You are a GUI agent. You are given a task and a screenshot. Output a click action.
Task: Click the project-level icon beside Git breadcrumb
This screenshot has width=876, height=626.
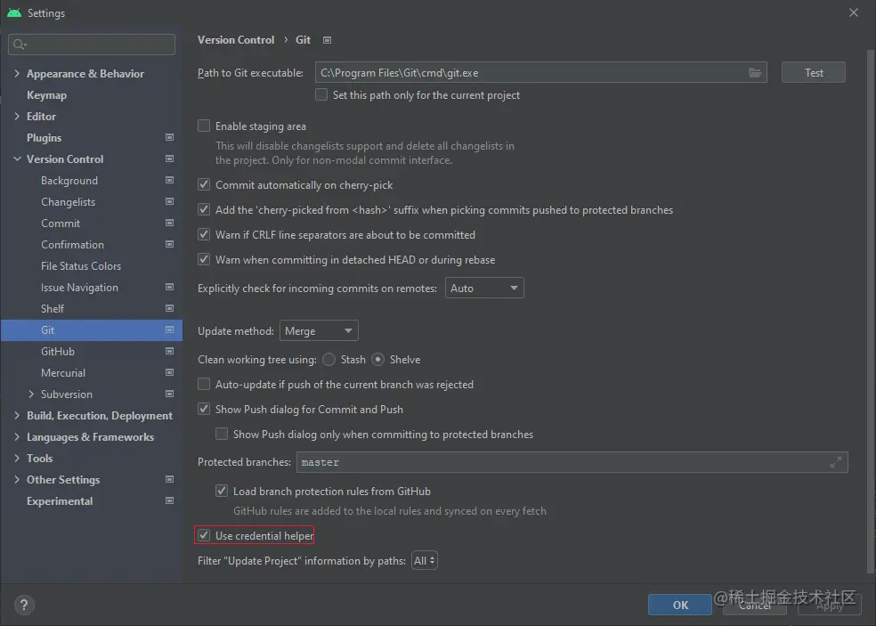[328, 40]
